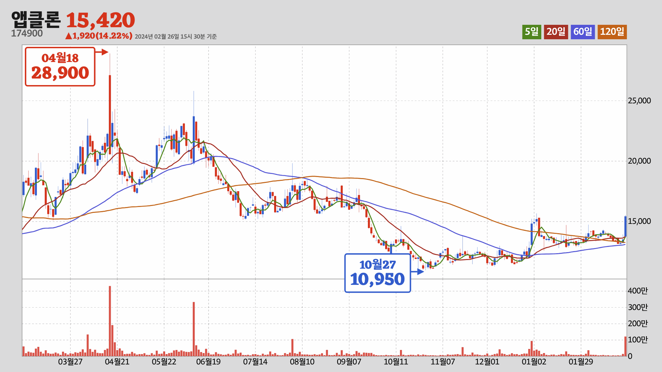The width and height of the screenshot is (662, 372).
Task: Click the 앱클론 stock name title
Action: click(x=36, y=20)
